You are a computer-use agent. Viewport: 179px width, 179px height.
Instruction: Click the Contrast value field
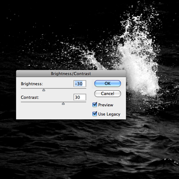point(80,97)
